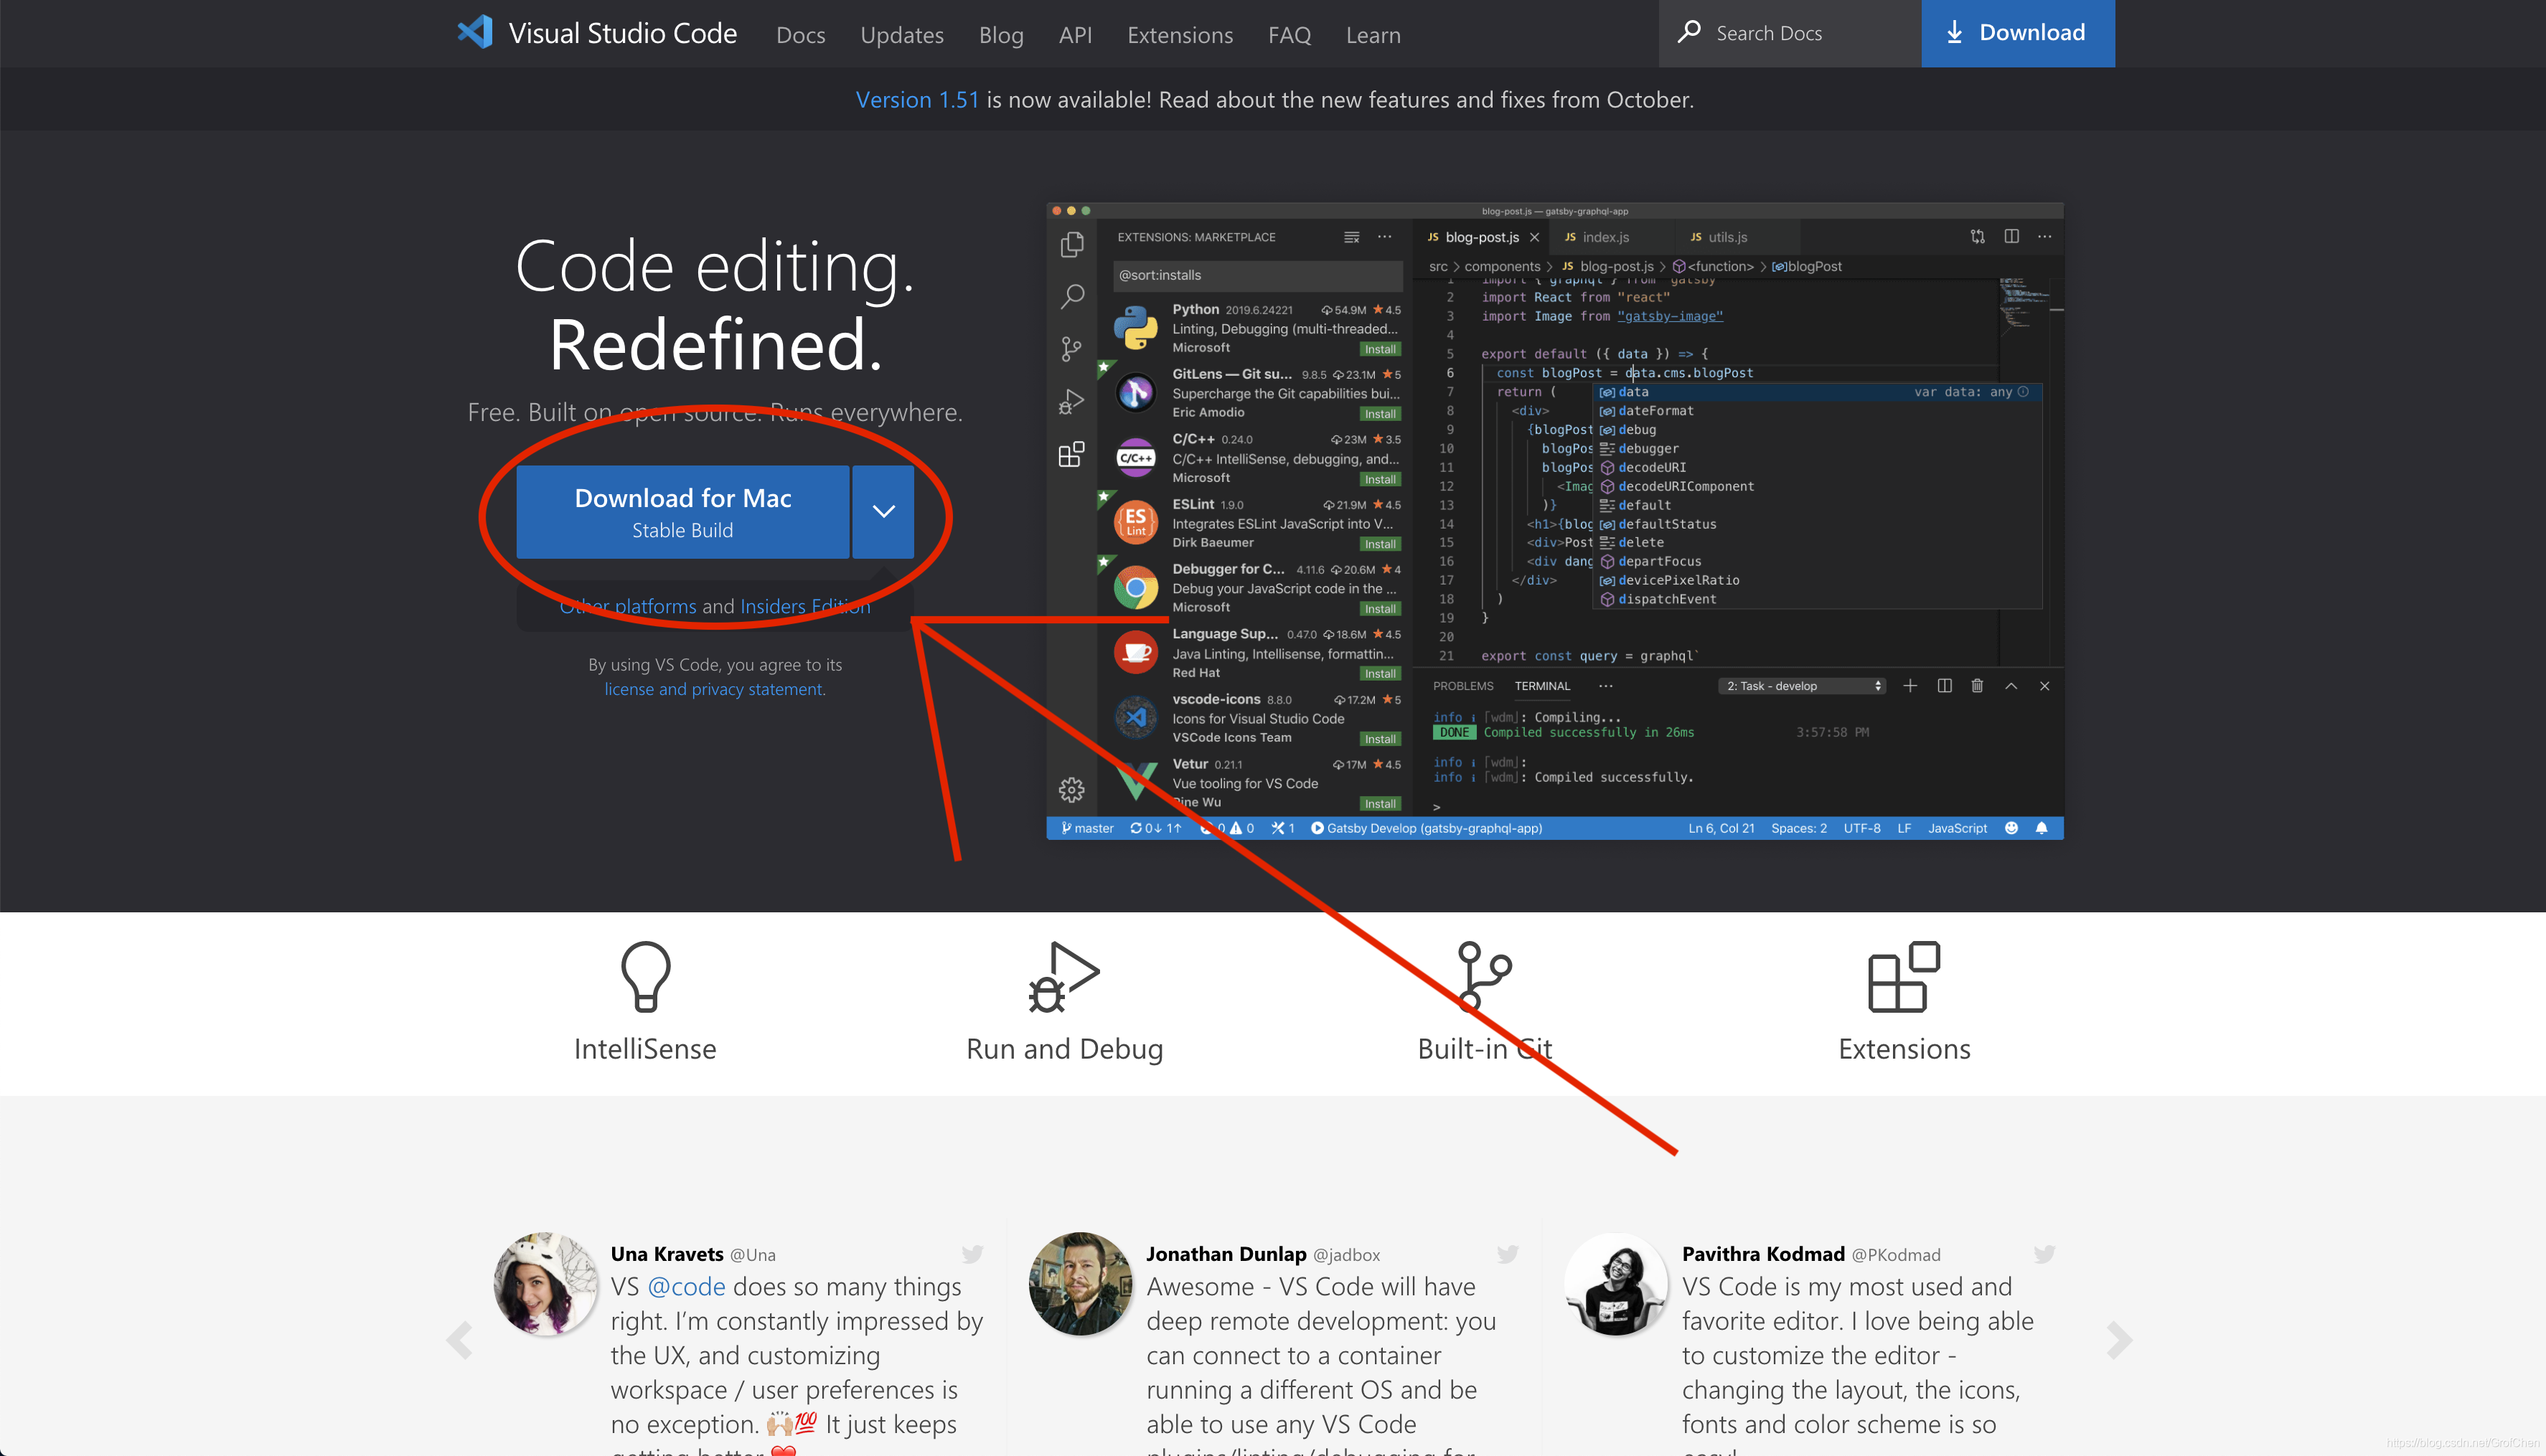Screen dimensions: 2546x1456
Task: Click the top-right Download button
Action: 2017,33
